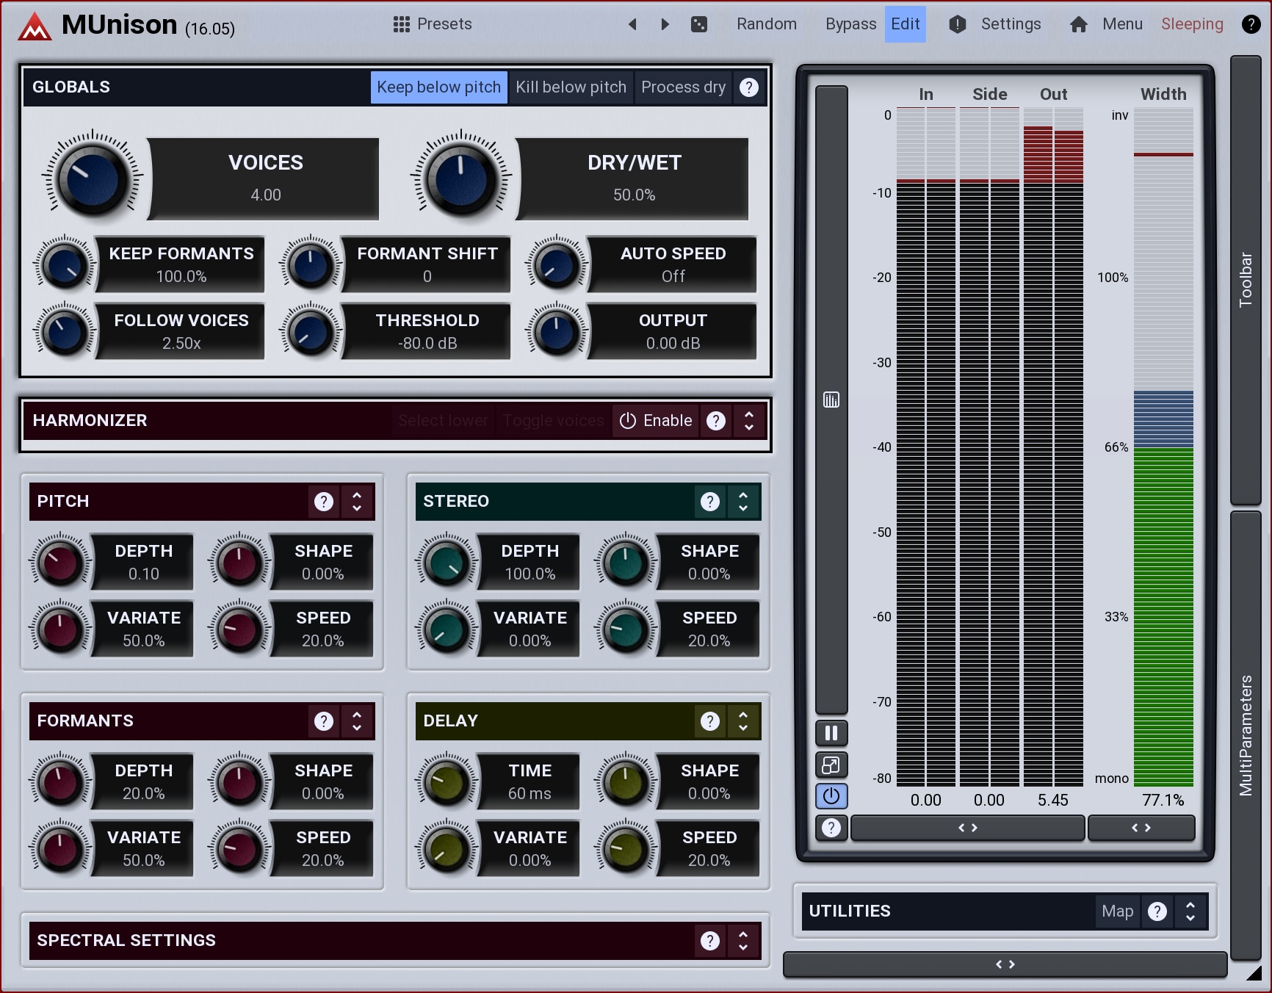The image size is (1272, 993).
Task: Click the meter power enable icon
Action: coord(831,796)
